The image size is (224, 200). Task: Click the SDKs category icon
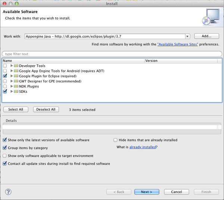pos(16,91)
